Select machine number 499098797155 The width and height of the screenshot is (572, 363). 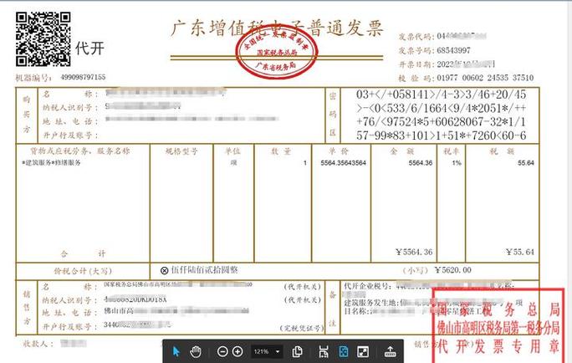[x=83, y=77]
